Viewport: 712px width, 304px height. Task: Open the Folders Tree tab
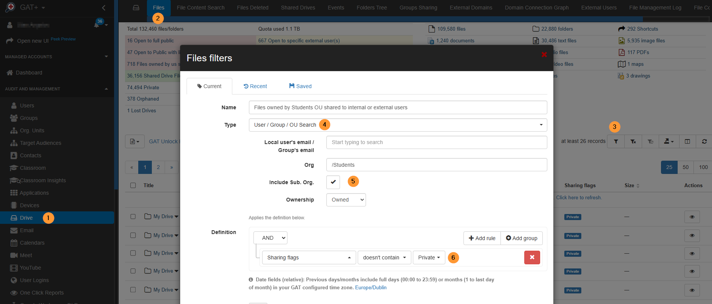(x=372, y=8)
